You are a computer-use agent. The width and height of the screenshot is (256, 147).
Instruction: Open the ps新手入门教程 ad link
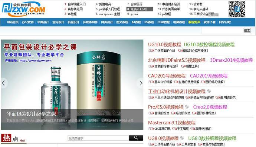pos(109,9)
